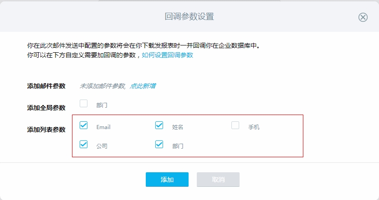Click 部门 label text in list parameters box
The height and width of the screenshot is (200, 379).
coord(178,146)
